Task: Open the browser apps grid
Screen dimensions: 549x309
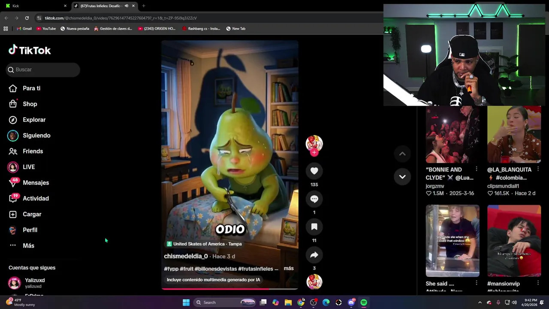Action: point(6,29)
